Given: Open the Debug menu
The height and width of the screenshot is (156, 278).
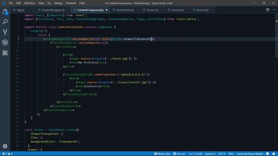Looking at the screenshot, I should point(58,3).
